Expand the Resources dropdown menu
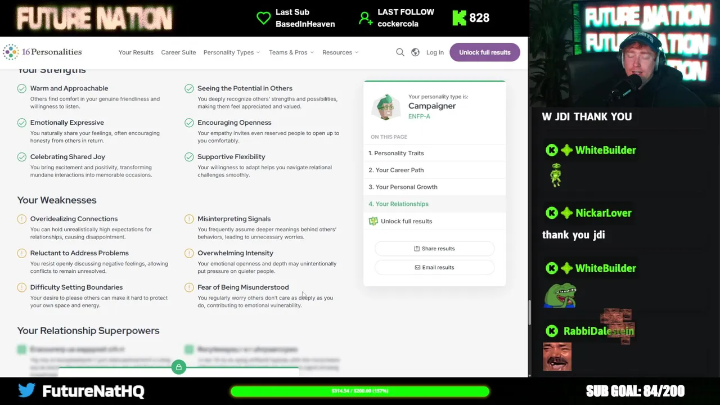Image resolution: width=720 pixels, height=405 pixels. pyautogui.click(x=340, y=52)
